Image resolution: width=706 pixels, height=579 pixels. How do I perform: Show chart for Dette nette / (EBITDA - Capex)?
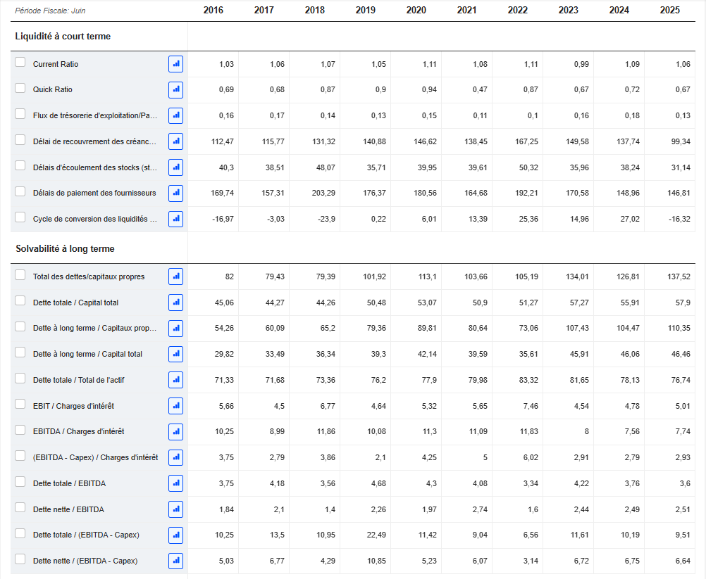tap(175, 561)
